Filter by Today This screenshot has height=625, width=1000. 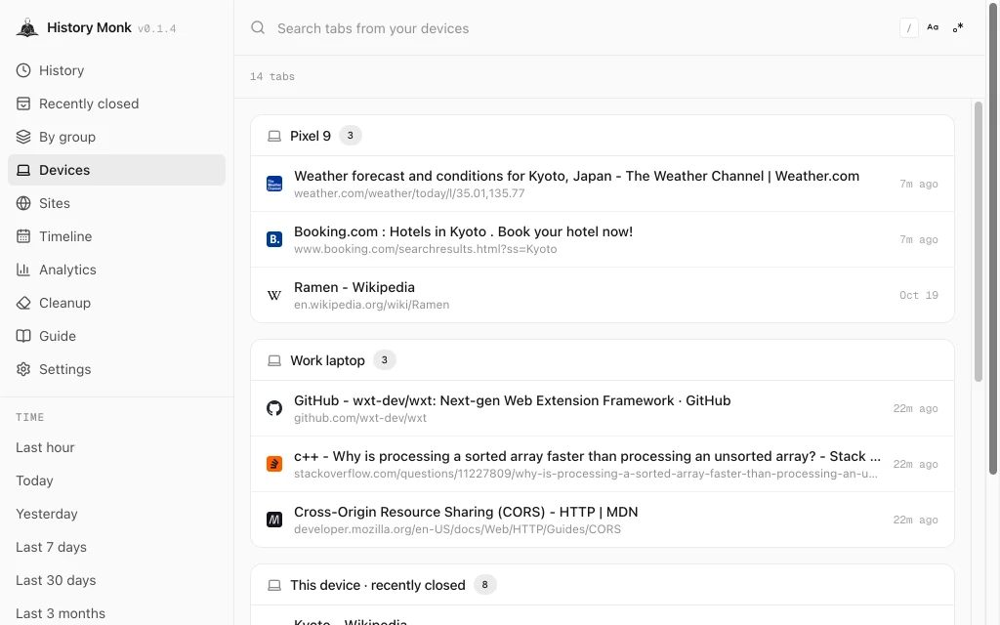pyautogui.click(x=117, y=480)
